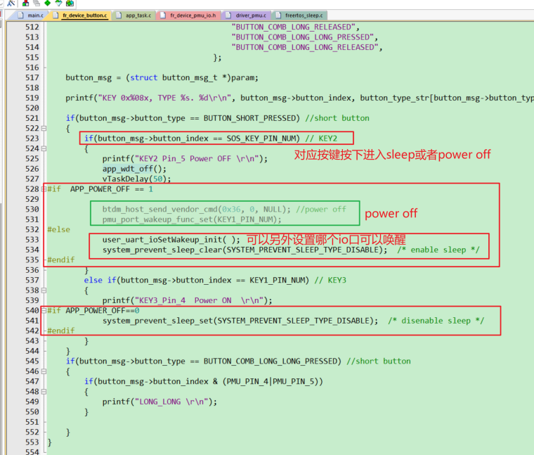The width and height of the screenshot is (534, 455).
Task: Switch to the driver_pmu.c tab
Action: [248, 15]
